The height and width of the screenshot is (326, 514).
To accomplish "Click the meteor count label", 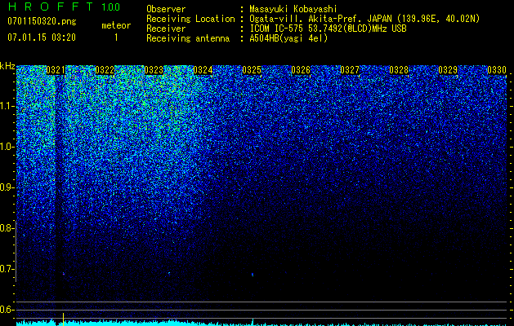I will pos(116,25).
